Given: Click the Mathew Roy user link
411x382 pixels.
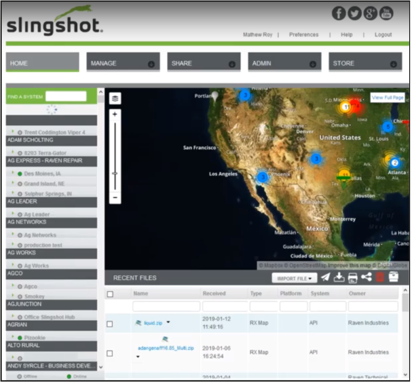Looking at the screenshot, I should (x=257, y=35).
